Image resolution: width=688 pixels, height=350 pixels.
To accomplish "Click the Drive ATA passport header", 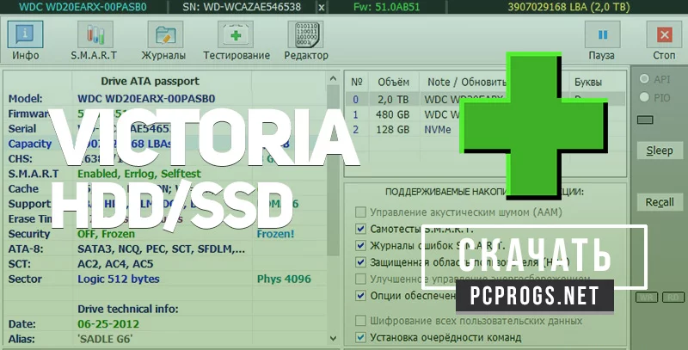I will (150, 81).
